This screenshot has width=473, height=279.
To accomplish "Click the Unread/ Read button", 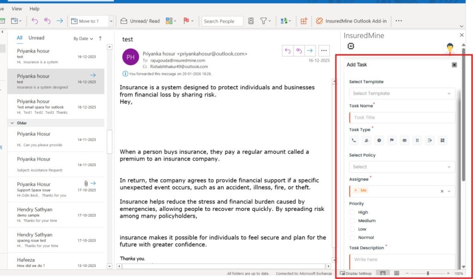I will coord(140,21).
